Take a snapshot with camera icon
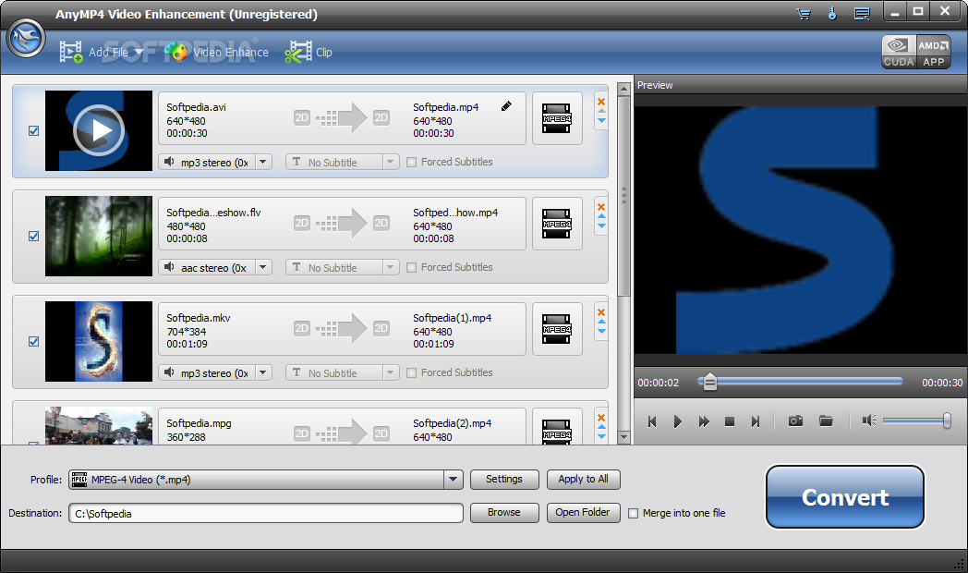This screenshot has height=573, width=968. (796, 421)
